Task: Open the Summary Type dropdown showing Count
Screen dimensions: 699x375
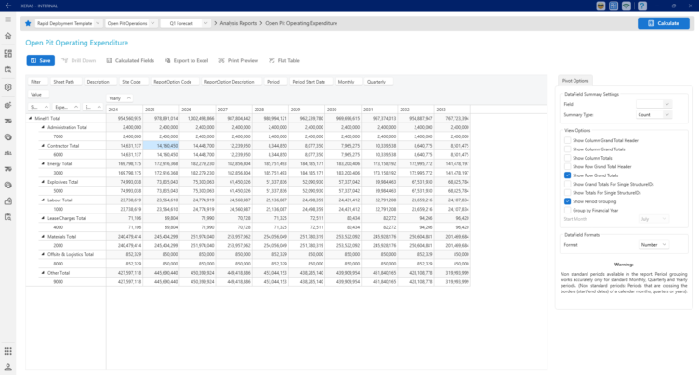Action: click(653, 114)
